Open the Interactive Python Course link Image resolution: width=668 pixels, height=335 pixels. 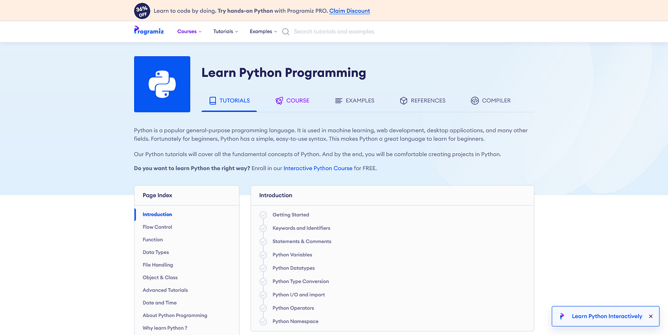[x=318, y=168]
